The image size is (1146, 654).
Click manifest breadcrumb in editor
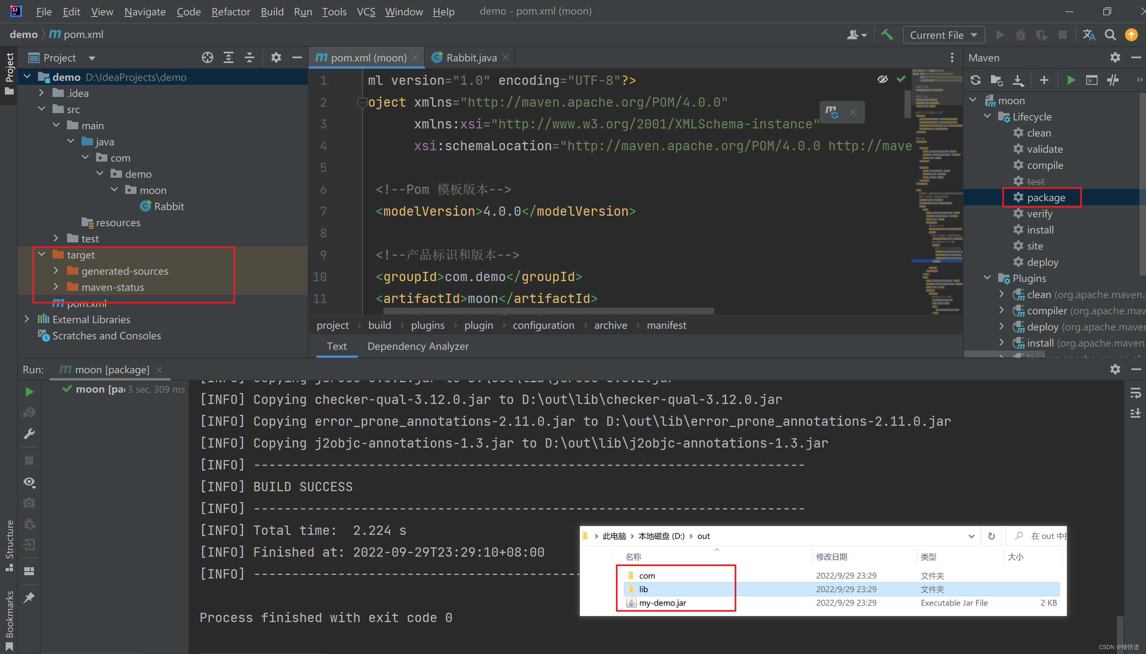pyautogui.click(x=667, y=325)
